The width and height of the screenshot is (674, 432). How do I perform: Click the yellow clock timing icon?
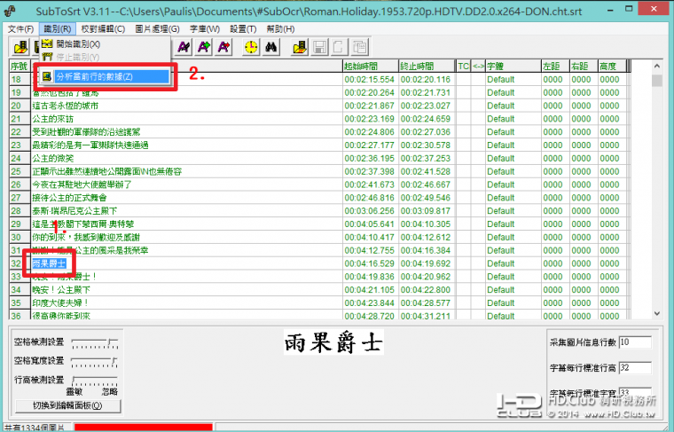click(251, 47)
